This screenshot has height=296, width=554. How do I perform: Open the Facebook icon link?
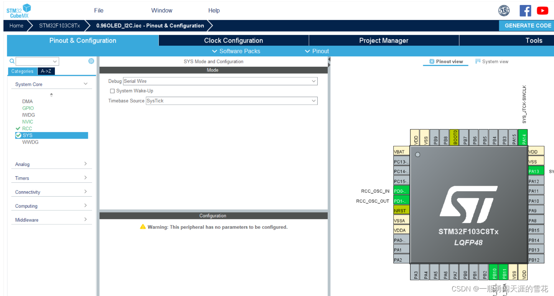tap(525, 10)
